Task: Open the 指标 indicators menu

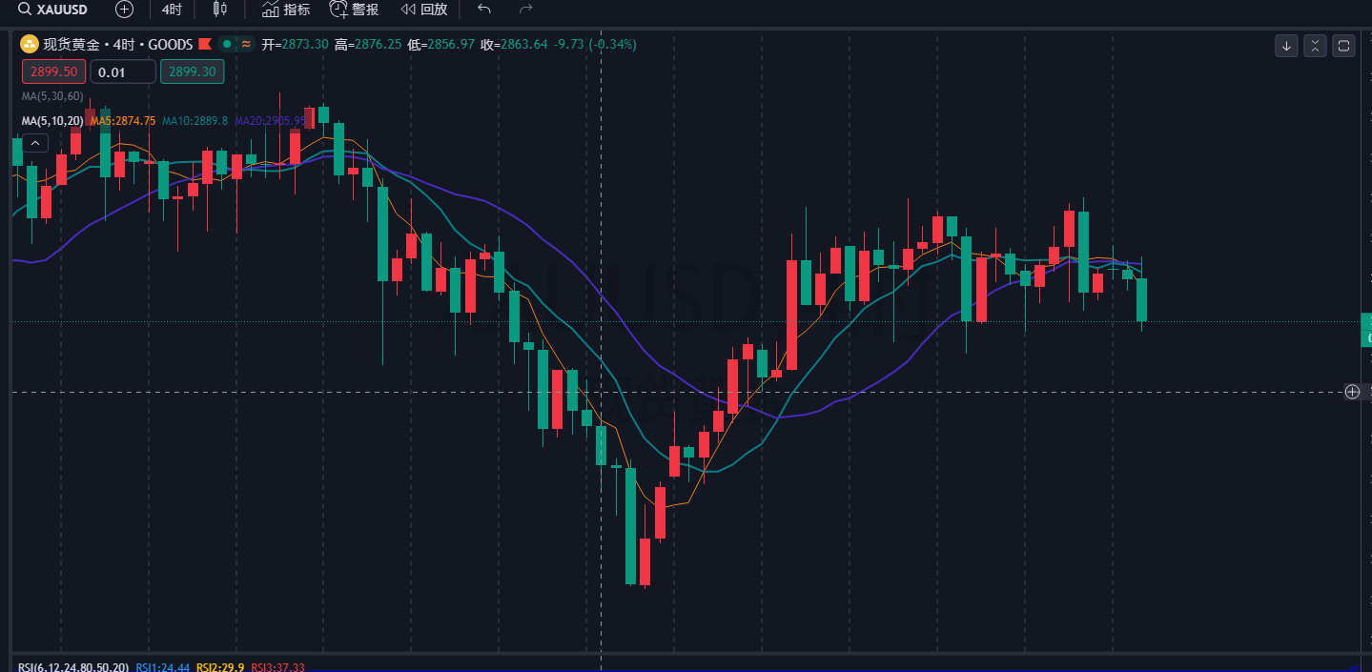Action: [x=286, y=10]
